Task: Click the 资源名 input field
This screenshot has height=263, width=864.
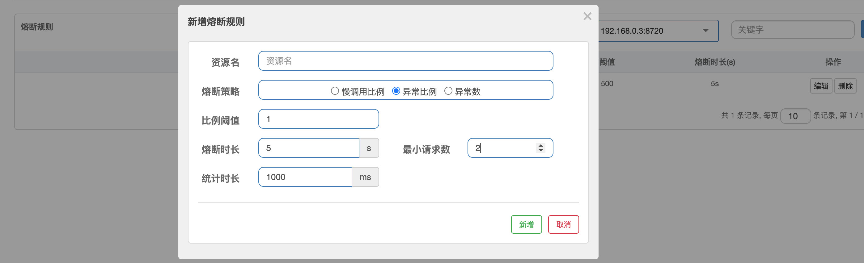Action: (x=405, y=61)
